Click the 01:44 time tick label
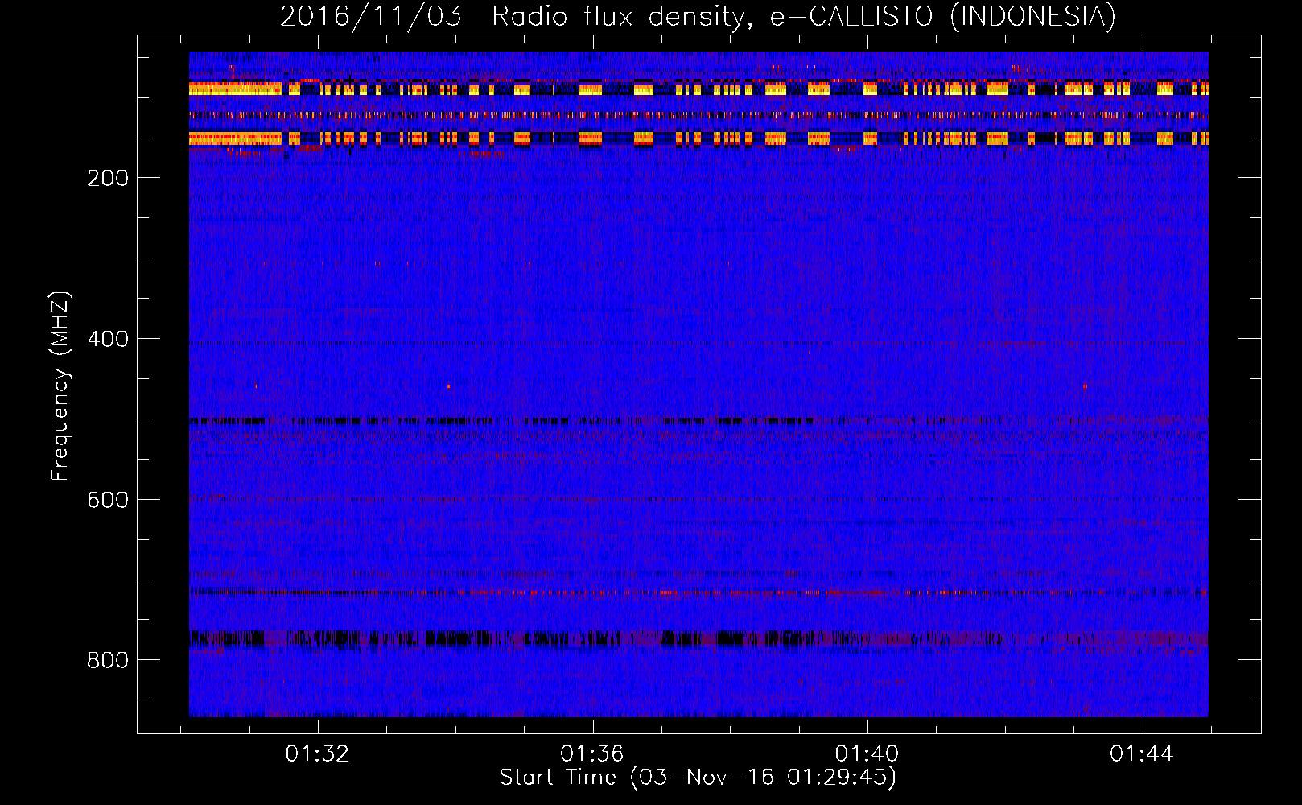This screenshot has width=1302, height=805. (1142, 753)
